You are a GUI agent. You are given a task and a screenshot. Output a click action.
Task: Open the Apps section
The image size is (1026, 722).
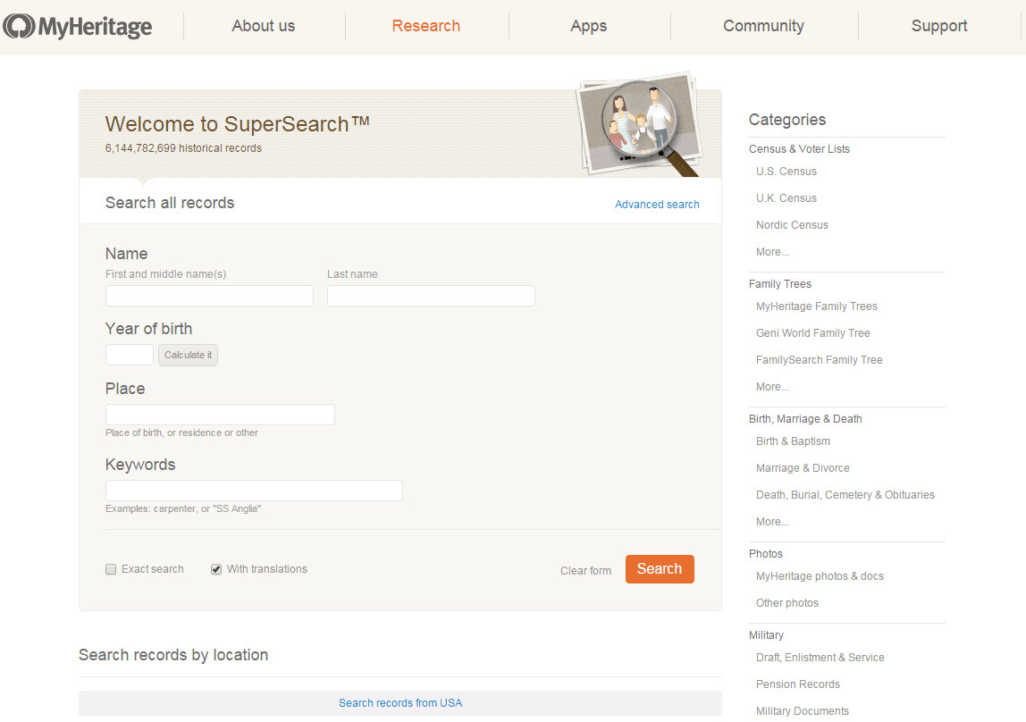coord(588,26)
